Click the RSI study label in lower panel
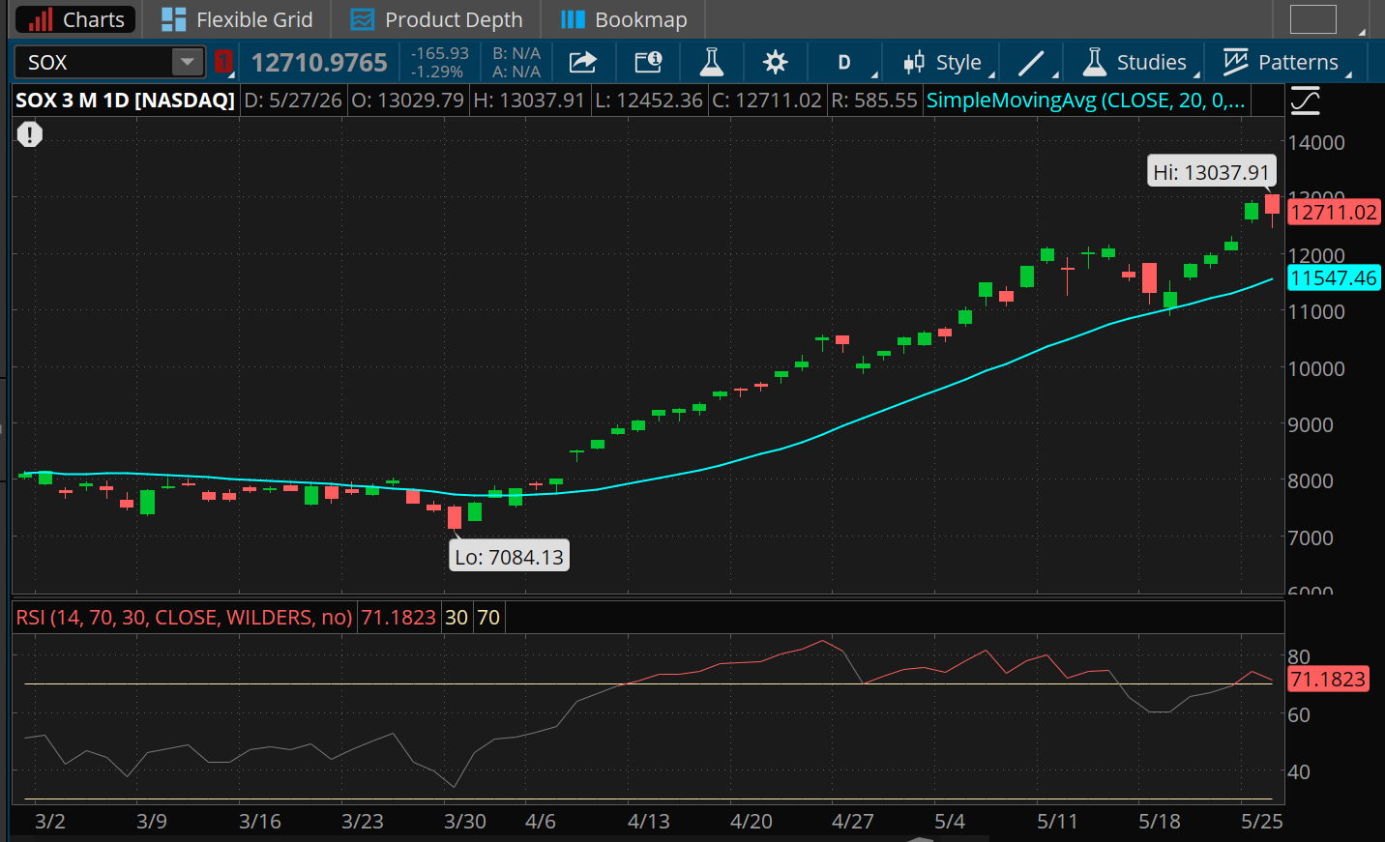Screen dimensions: 1385x842 pos(184,617)
